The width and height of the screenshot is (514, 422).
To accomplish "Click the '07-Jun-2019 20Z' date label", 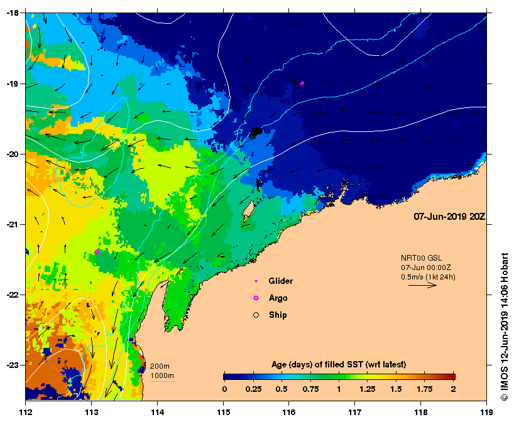I will [x=449, y=217].
